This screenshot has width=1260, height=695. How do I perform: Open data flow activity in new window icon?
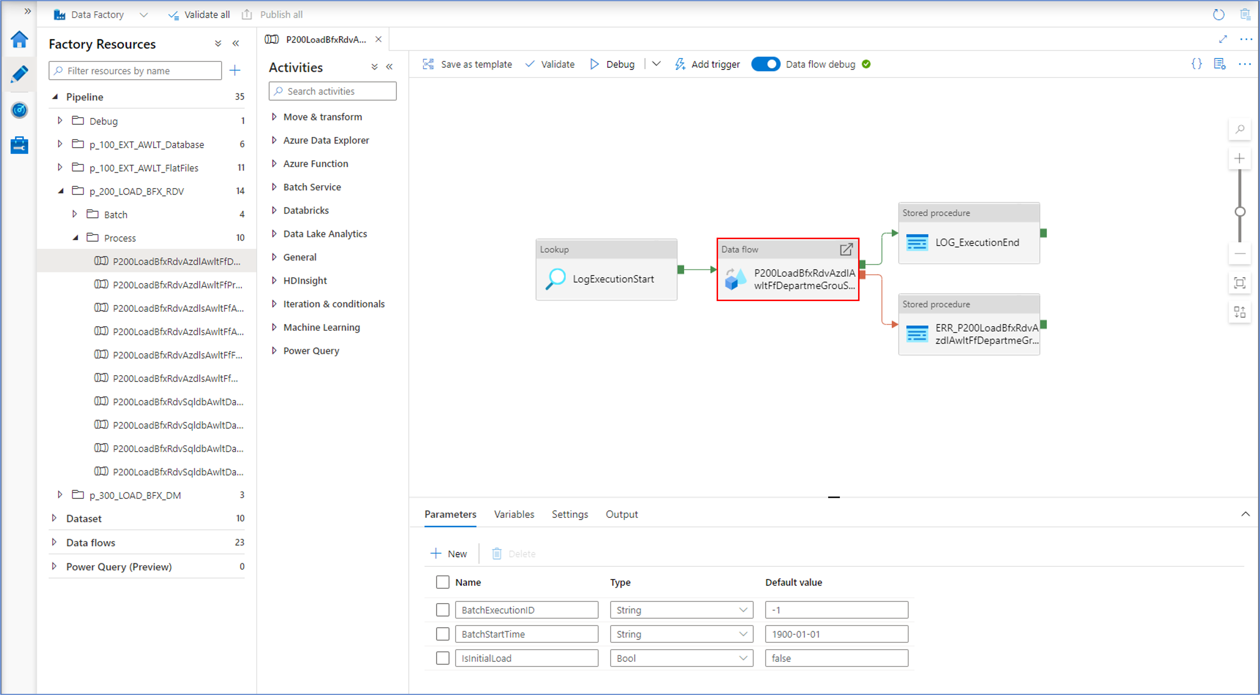[x=846, y=249]
